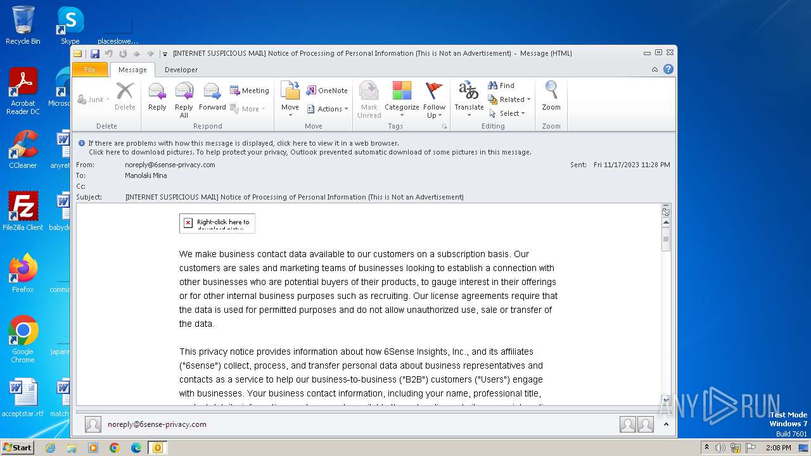The image size is (811, 456).
Task: Switch to the Message tab
Action: click(132, 70)
